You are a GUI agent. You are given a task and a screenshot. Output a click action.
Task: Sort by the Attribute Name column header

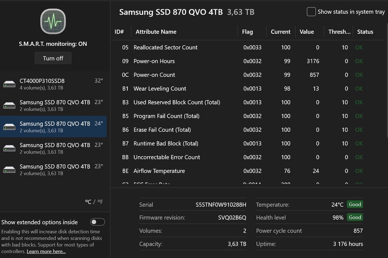tap(156, 32)
